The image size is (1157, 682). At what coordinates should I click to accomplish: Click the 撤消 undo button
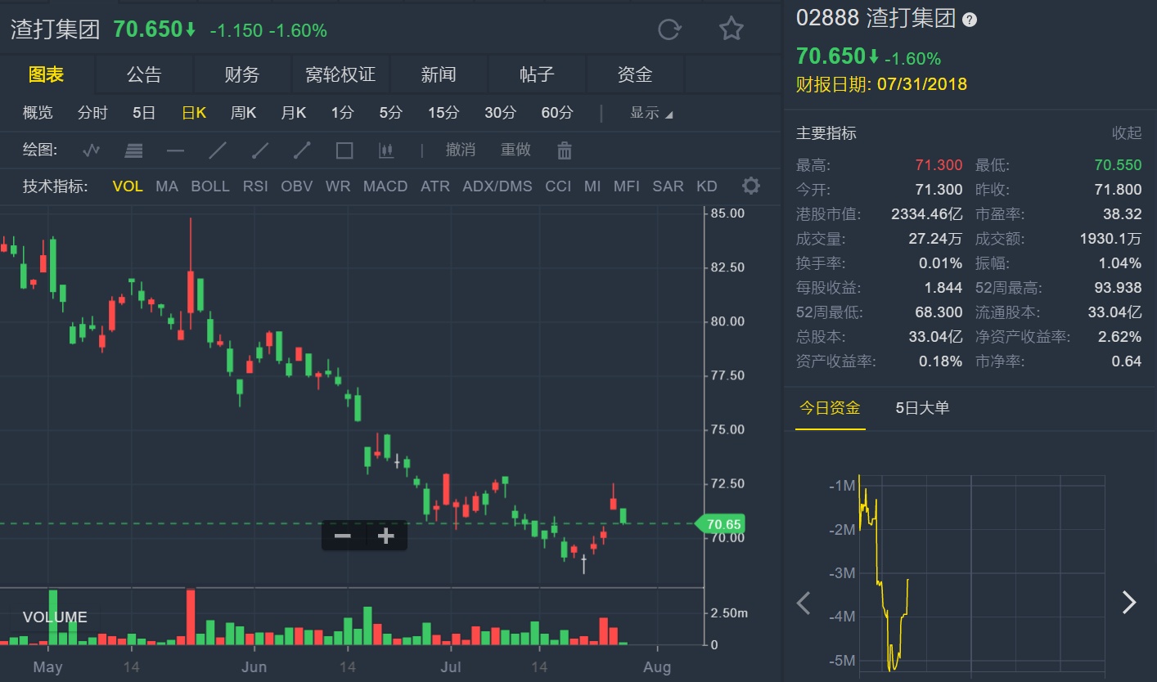[461, 150]
